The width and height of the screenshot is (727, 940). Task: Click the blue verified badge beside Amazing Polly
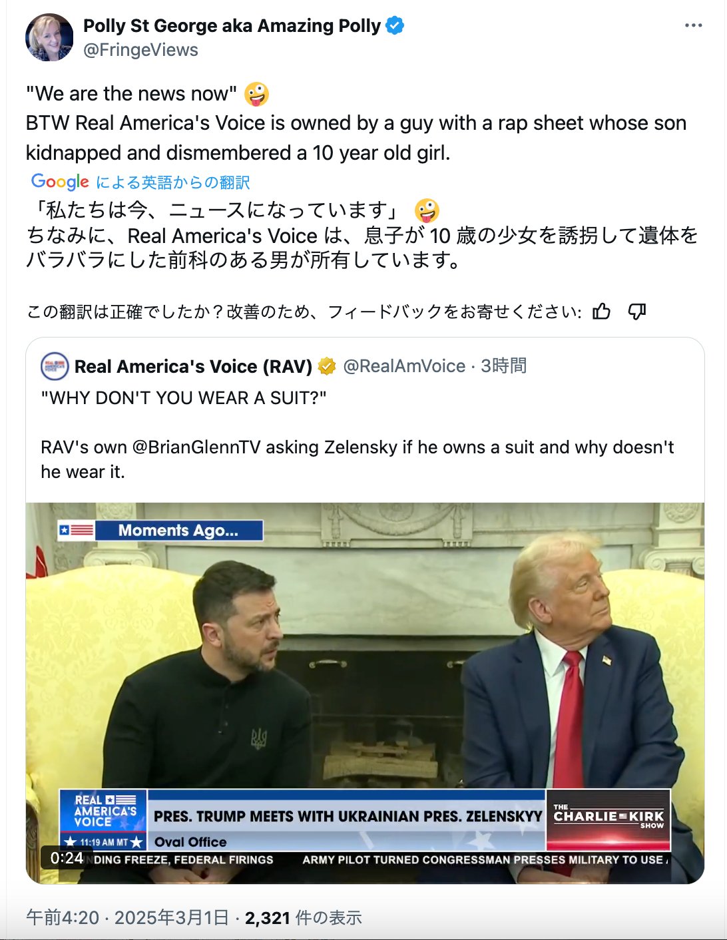tap(395, 26)
